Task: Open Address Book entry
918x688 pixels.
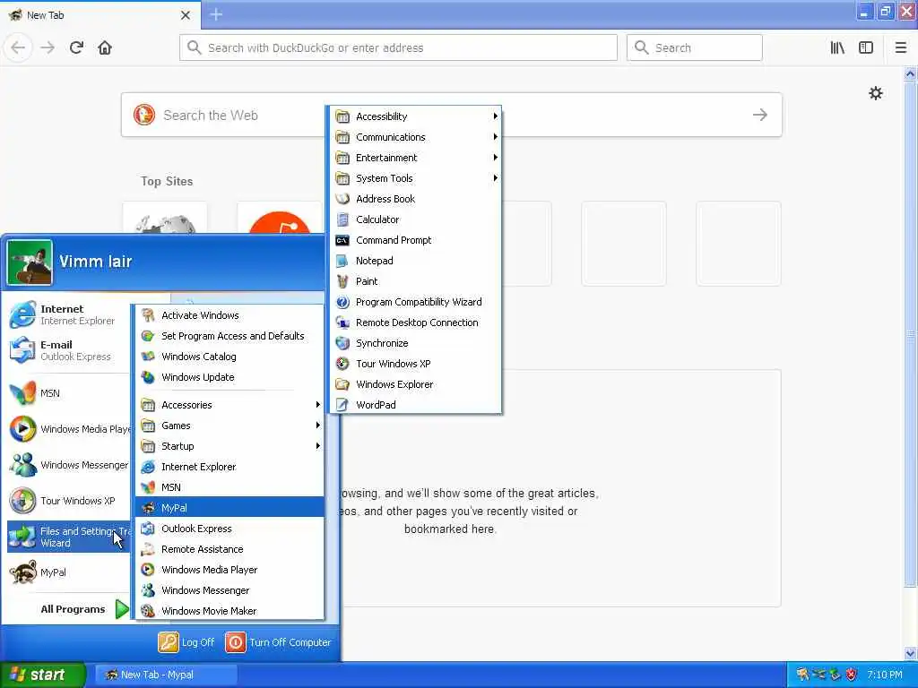Action: (416, 199)
